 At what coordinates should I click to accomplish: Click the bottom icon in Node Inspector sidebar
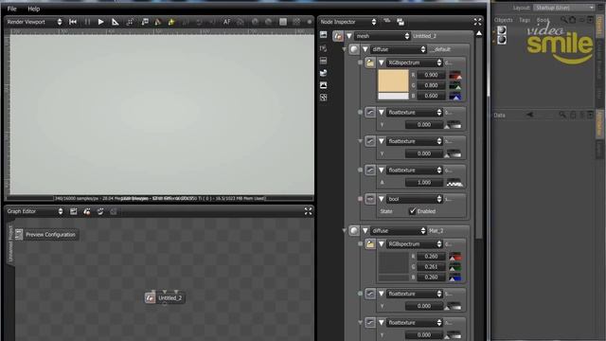(x=324, y=98)
